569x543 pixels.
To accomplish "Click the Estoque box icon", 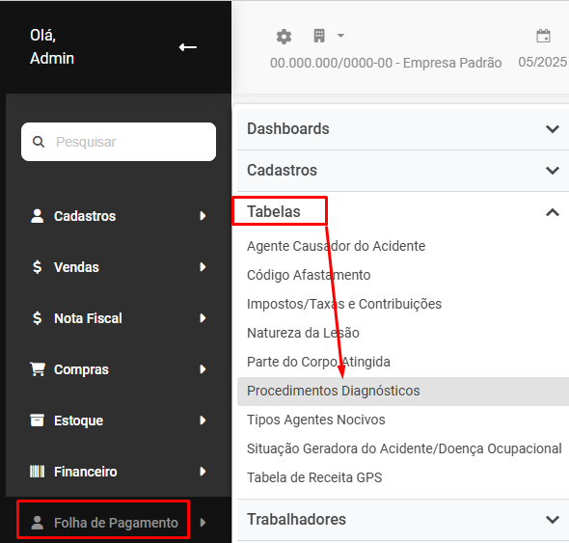I will 37,421.
